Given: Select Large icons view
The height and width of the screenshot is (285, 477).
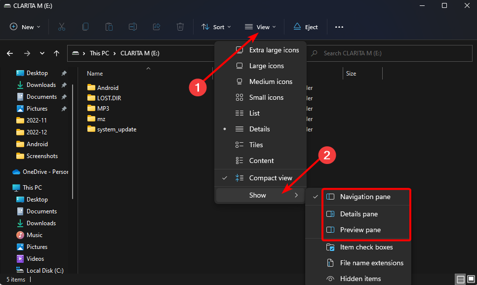Looking at the screenshot, I should (x=260, y=66).
